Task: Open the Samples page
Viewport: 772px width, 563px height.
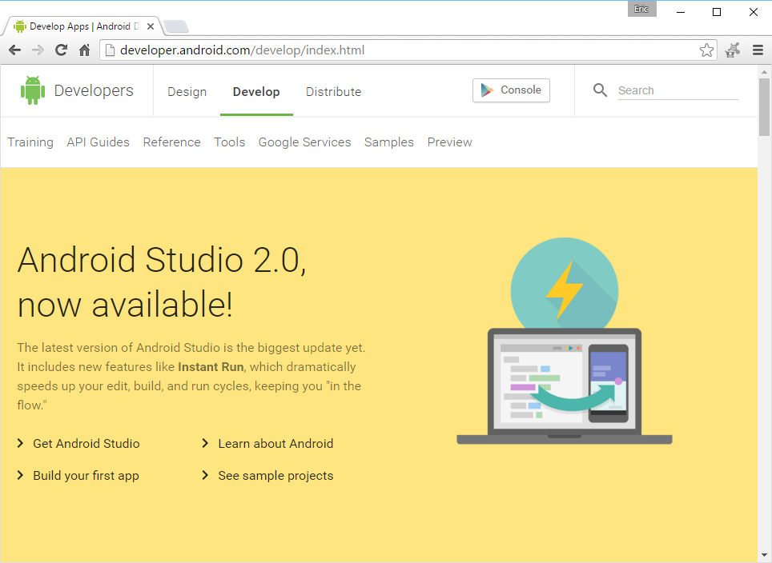Action: 389,142
